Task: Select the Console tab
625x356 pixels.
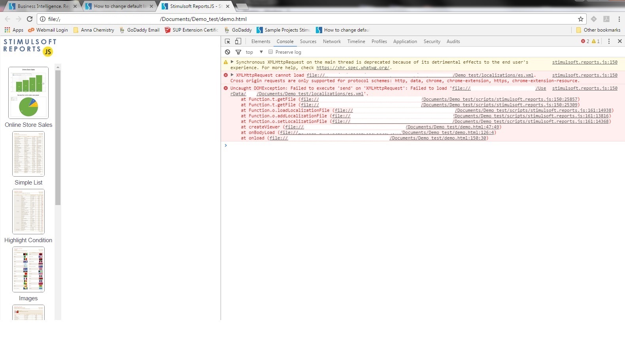Action: 285,41
